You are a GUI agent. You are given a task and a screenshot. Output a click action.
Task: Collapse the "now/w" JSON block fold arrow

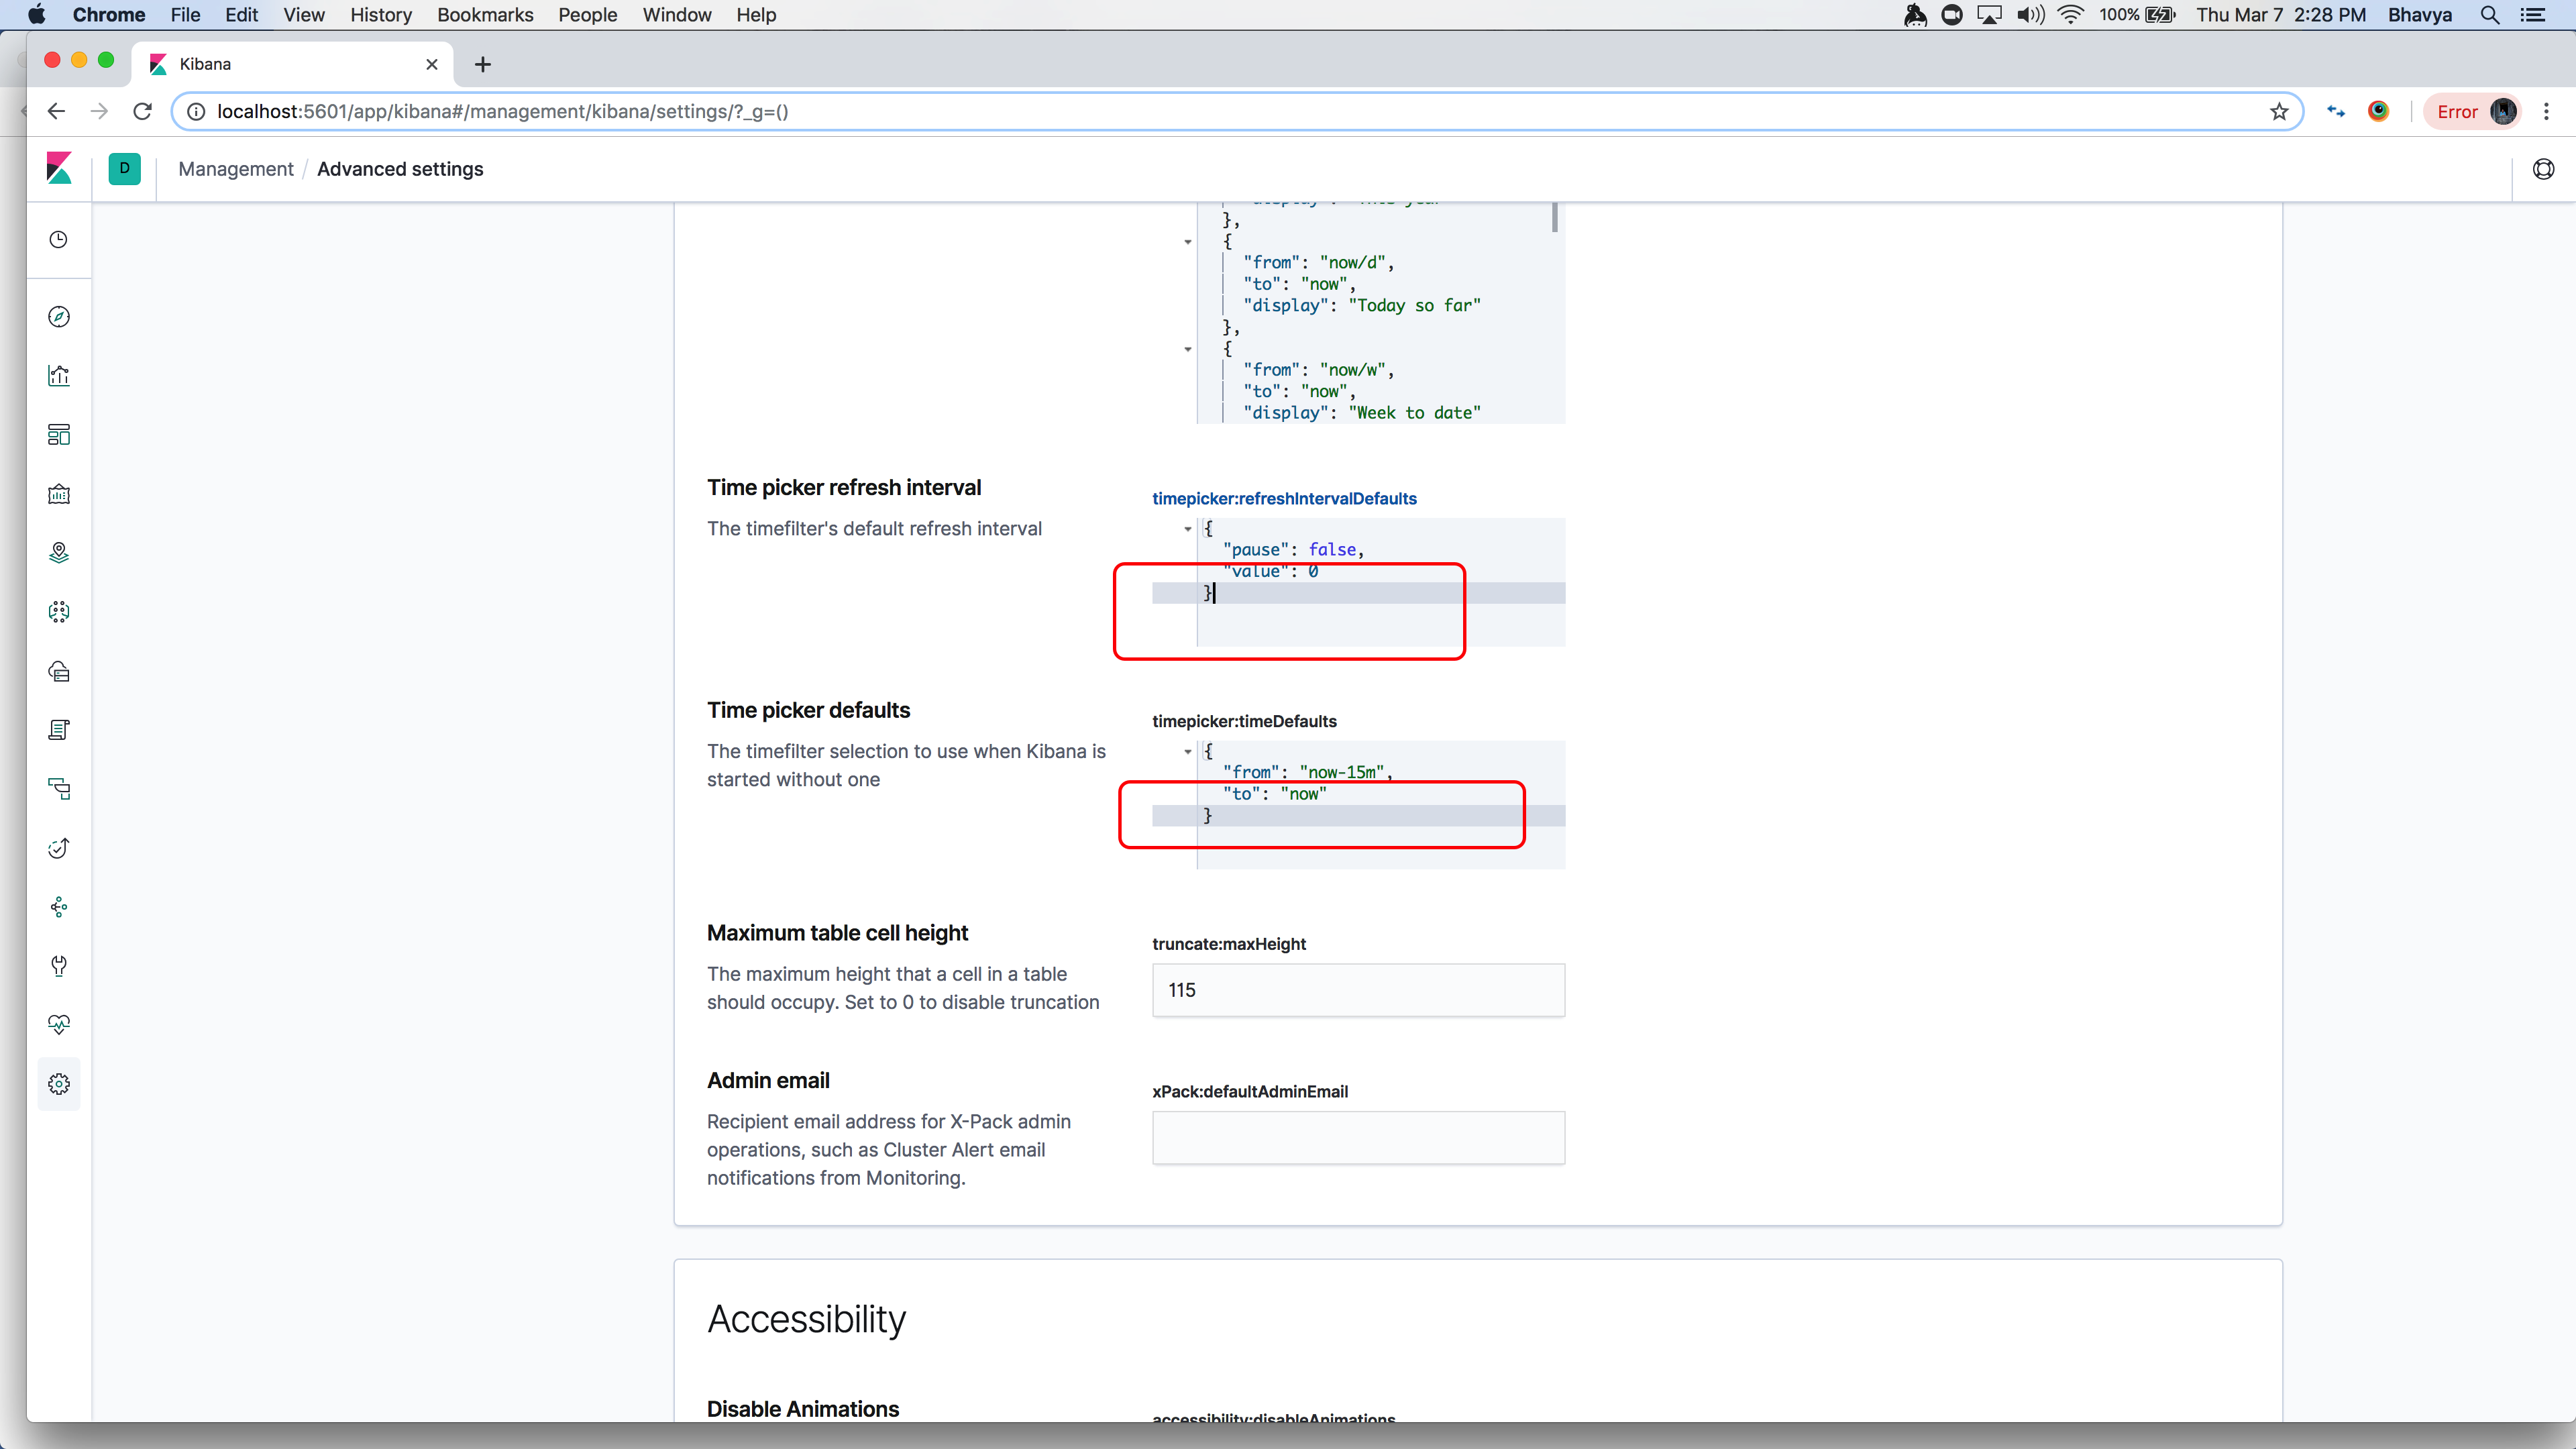(1188, 349)
